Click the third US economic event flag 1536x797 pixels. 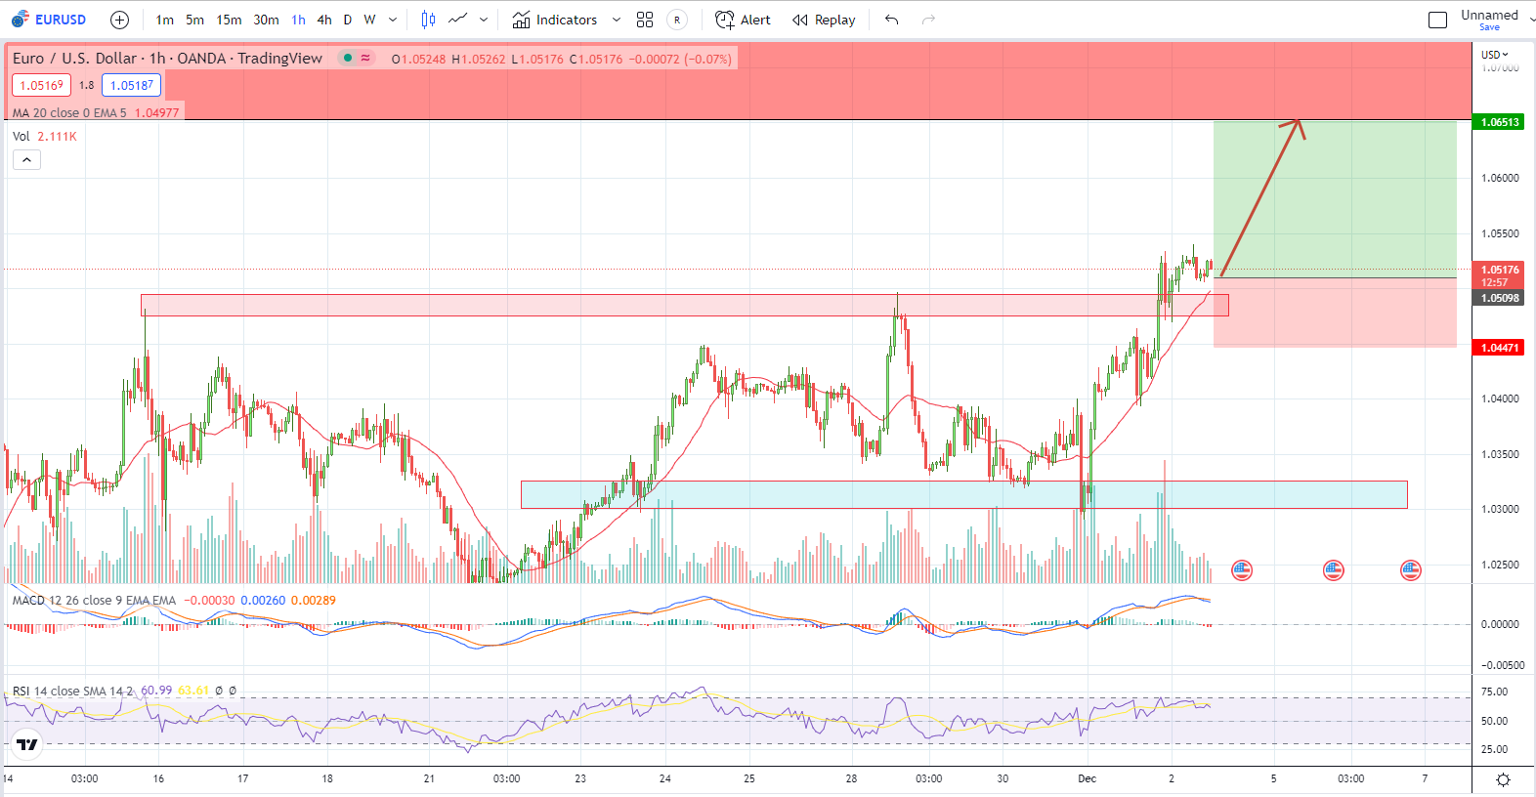point(1411,570)
